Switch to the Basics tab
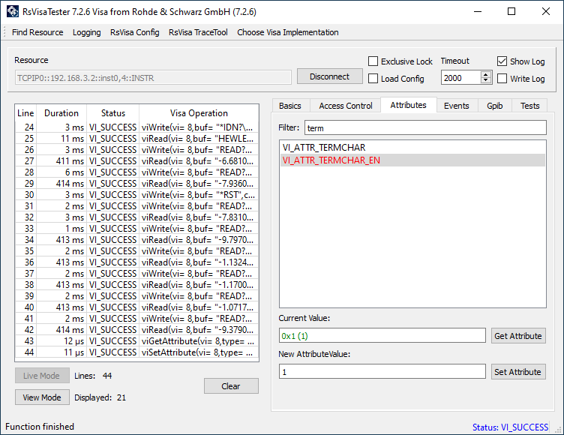This screenshot has height=435, width=564. (x=290, y=106)
